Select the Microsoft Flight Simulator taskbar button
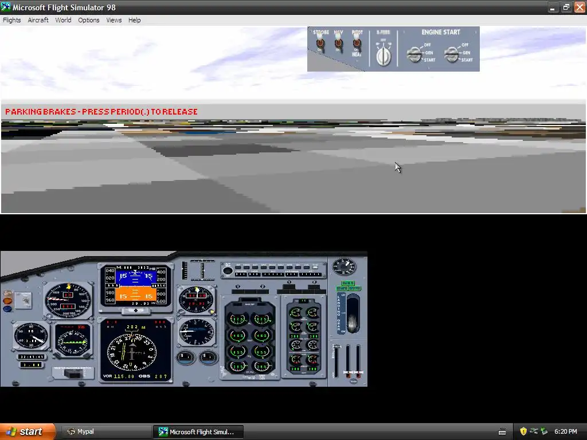 click(198, 432)
